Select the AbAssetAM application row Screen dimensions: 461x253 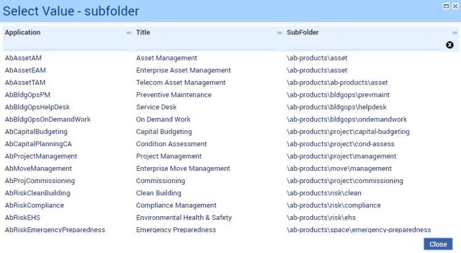pos(23,58)
